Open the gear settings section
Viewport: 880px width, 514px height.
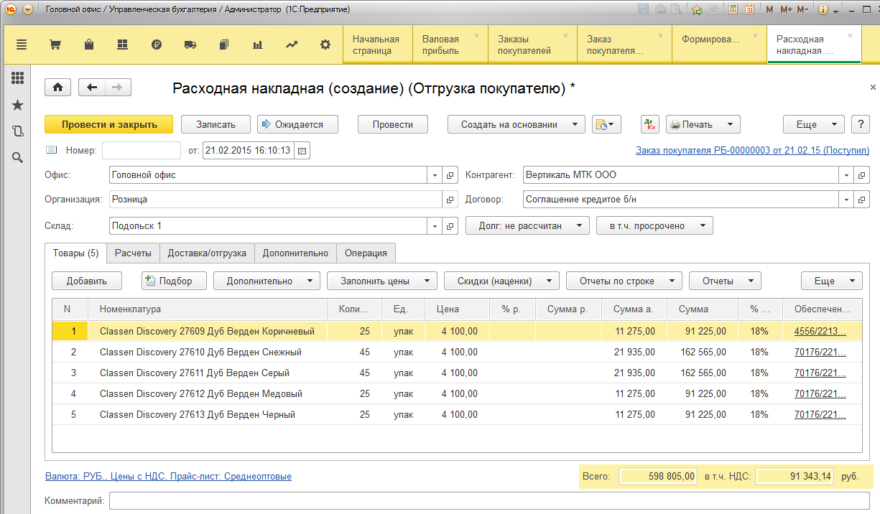[325, 45]
